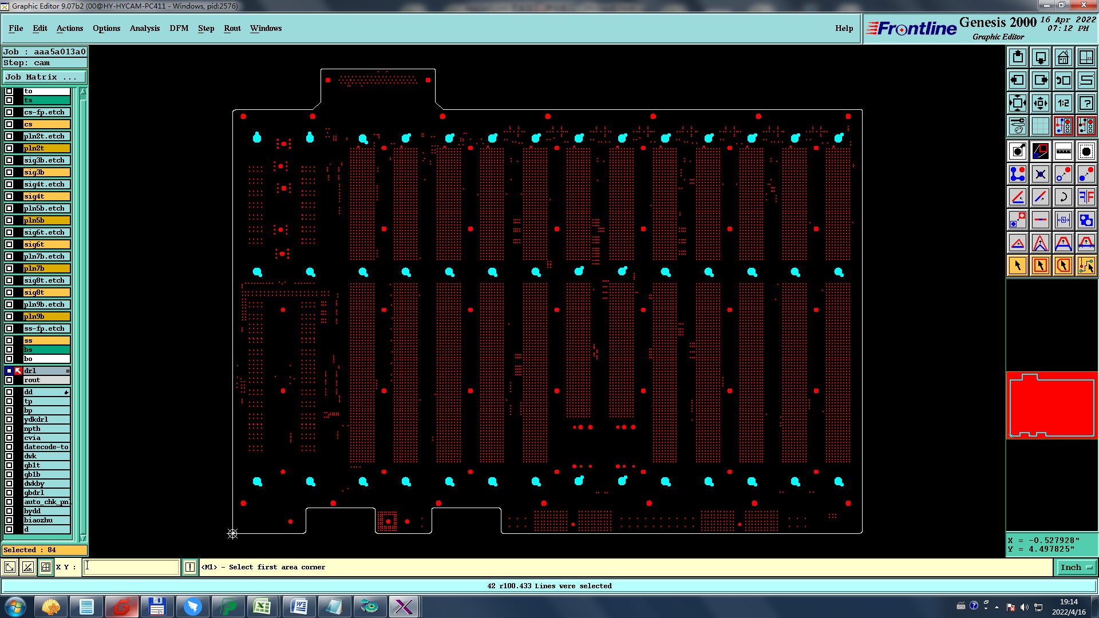Click the Selected : 84 status box
The height and width of the screenshot is (618, 1099).
pyautogui.click(x=45, y=550)
